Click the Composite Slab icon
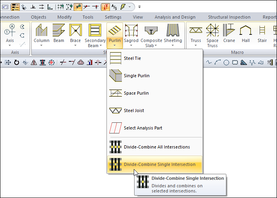Viewport: 277px width, 198px height. [151, 30]
